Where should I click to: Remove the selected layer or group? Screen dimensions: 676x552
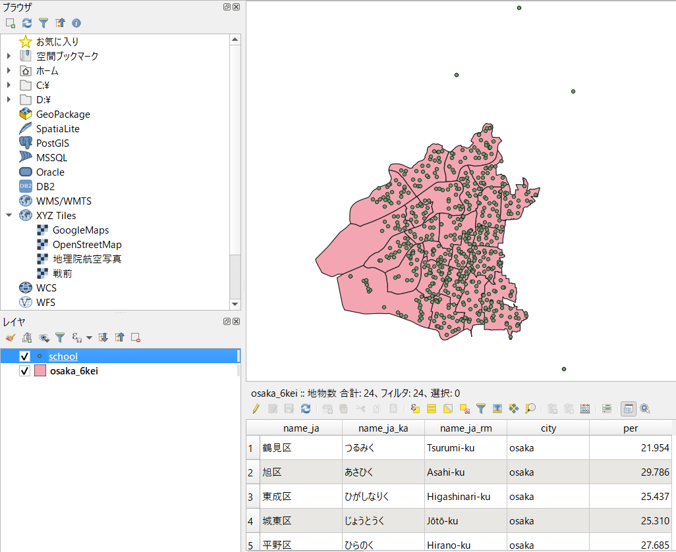click(x=136, y=338)
